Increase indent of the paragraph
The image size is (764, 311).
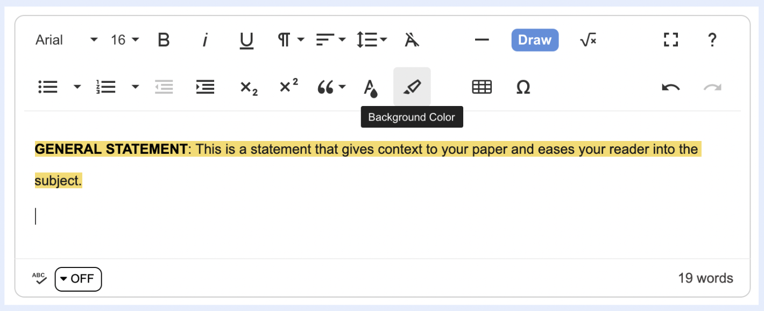(205, 87)
